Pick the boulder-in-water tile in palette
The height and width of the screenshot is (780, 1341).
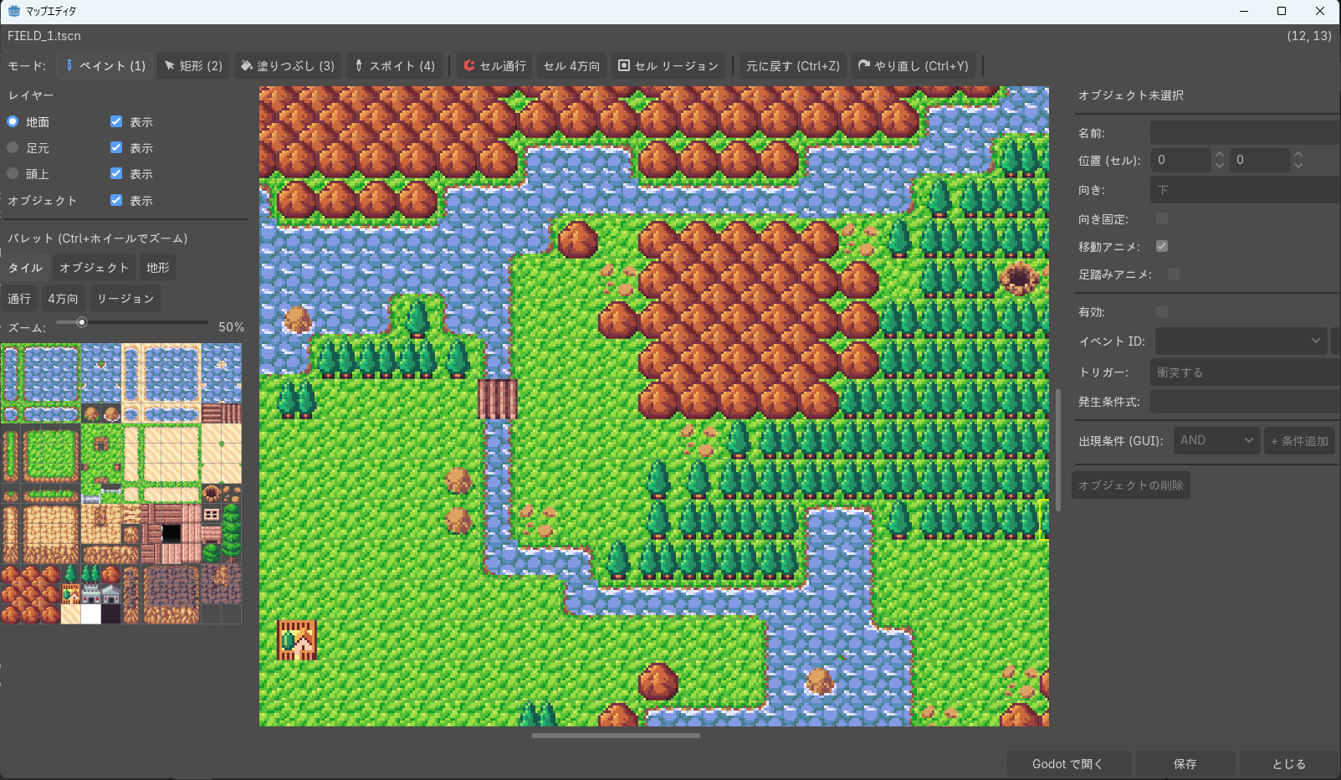pos(111,413)
